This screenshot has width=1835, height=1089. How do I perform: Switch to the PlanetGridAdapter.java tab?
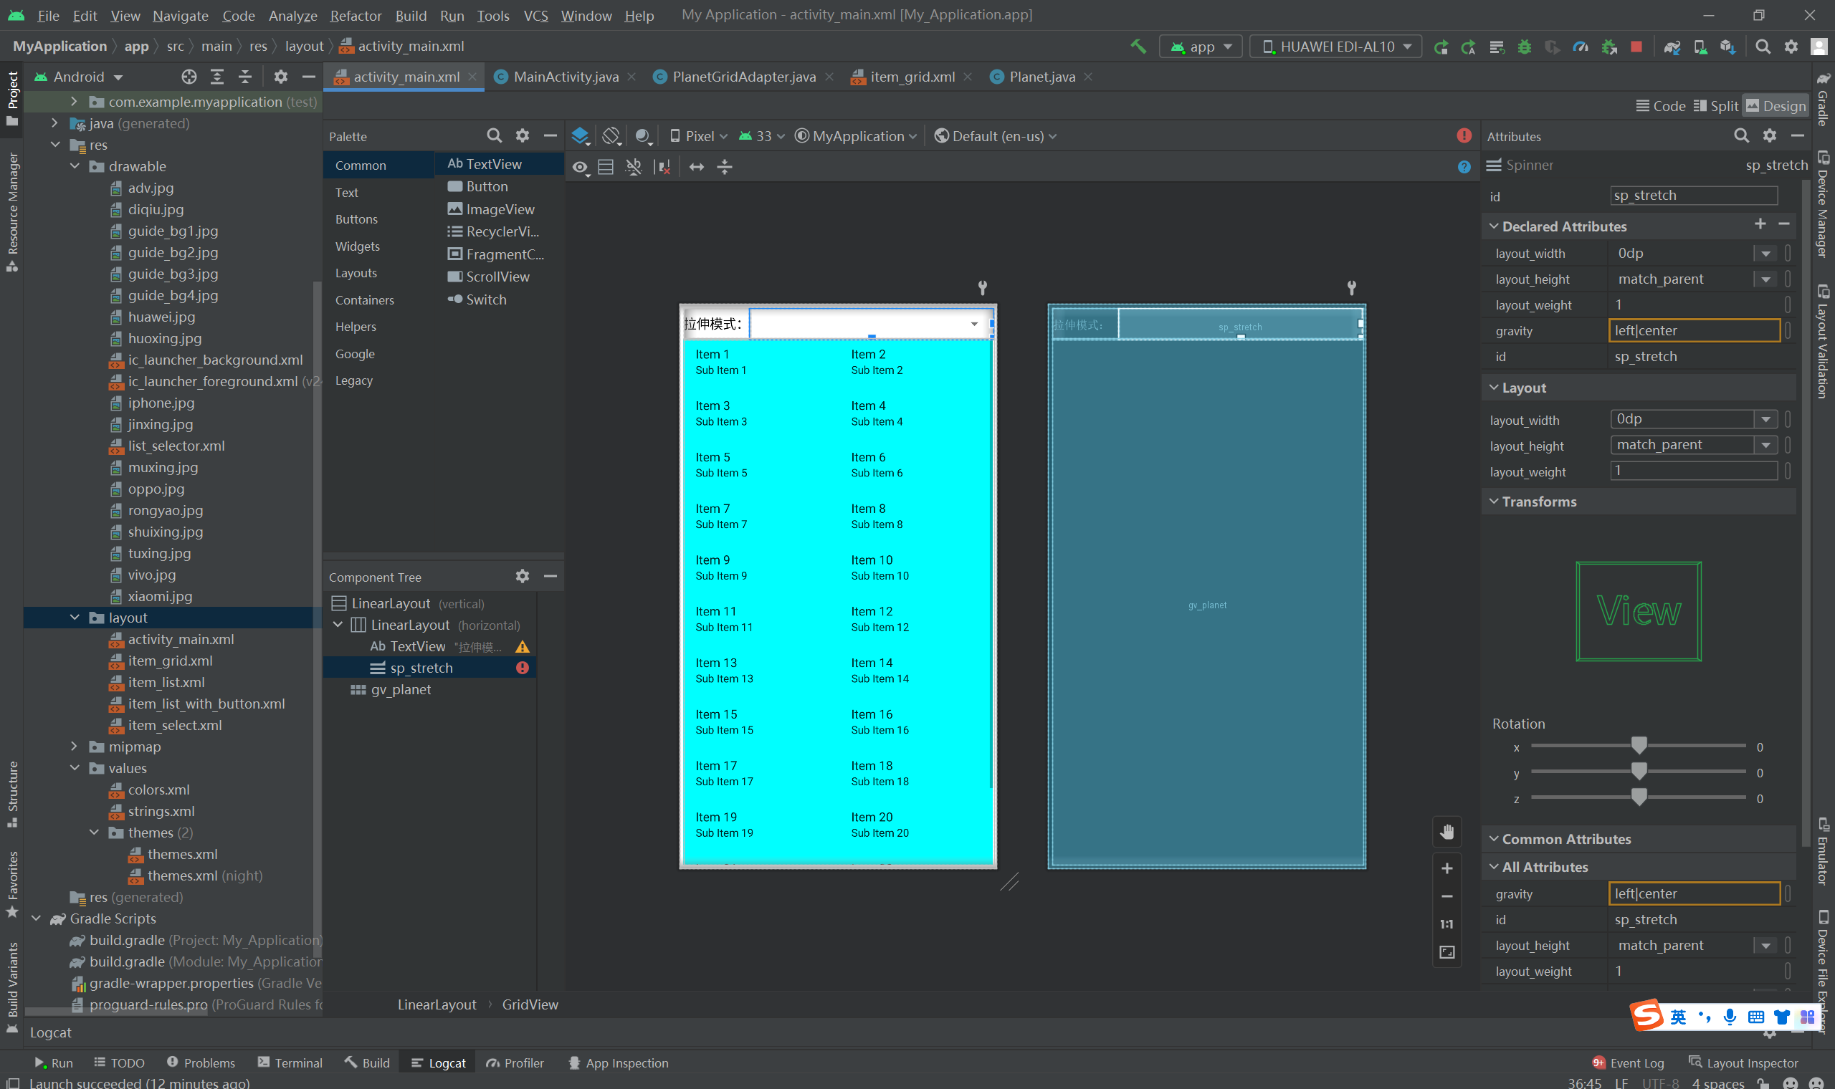coord(743,77)
